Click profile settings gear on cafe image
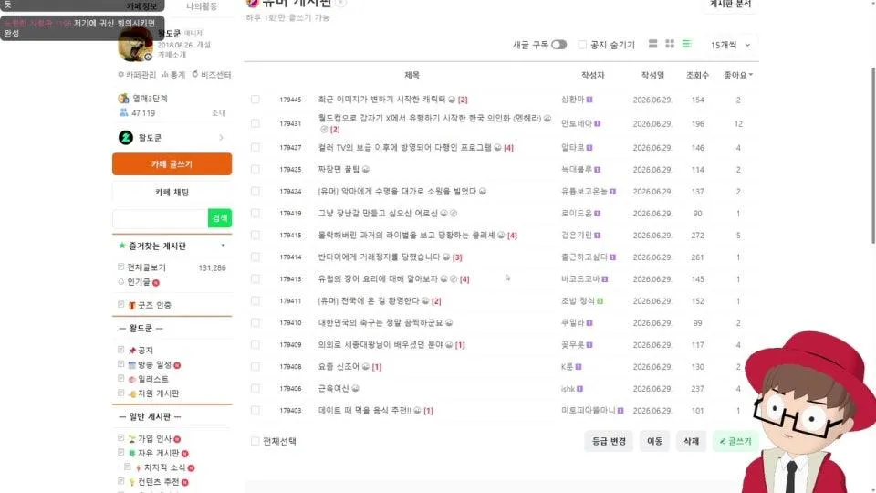876x493 pixels. point(148,57)
